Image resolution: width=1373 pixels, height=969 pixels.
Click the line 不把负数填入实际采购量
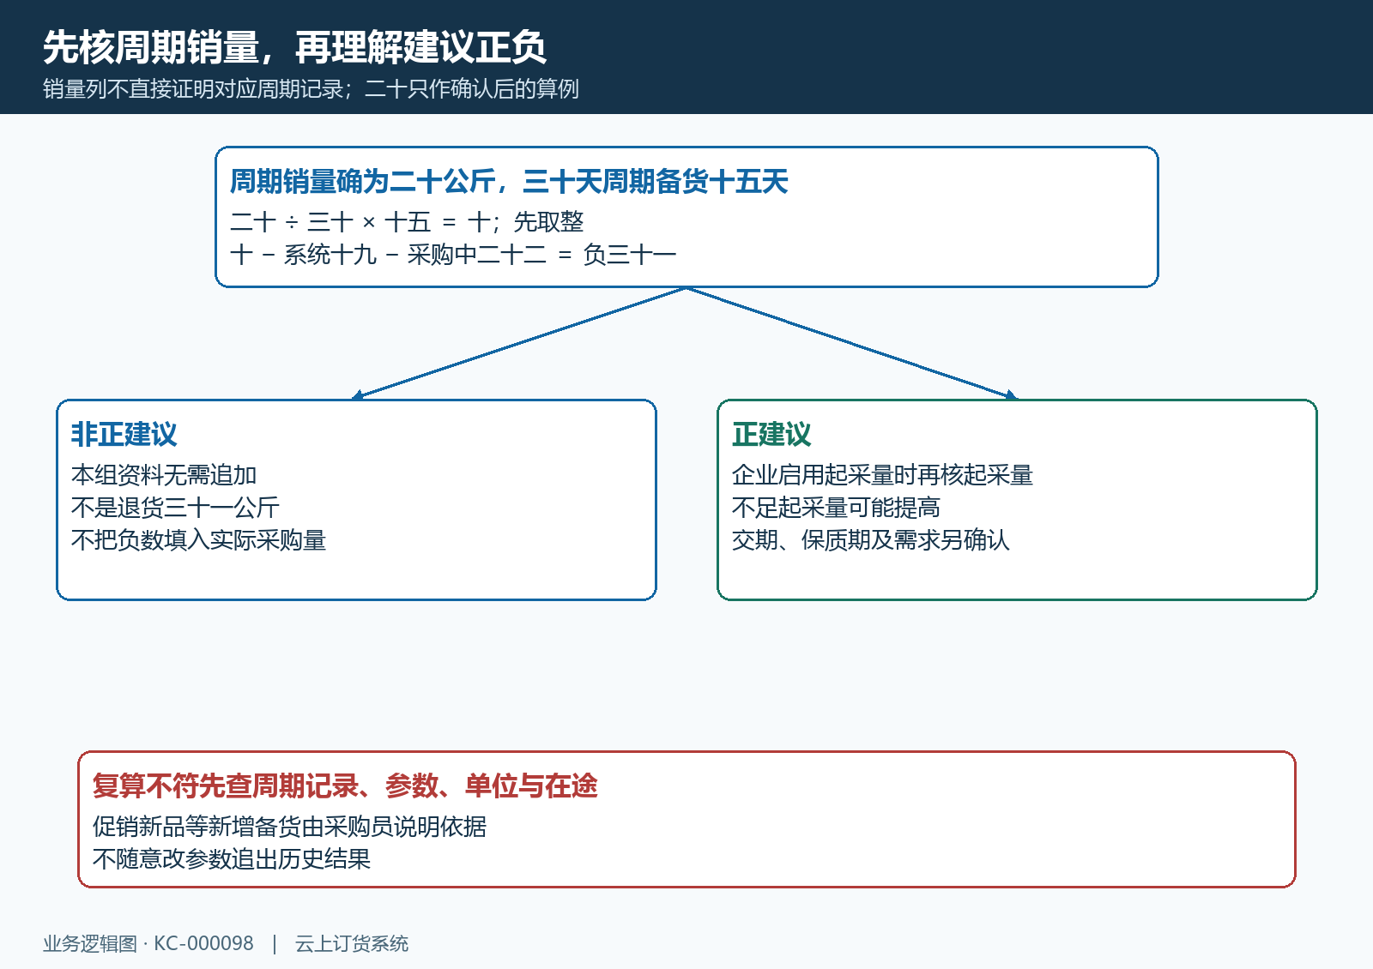198,540
